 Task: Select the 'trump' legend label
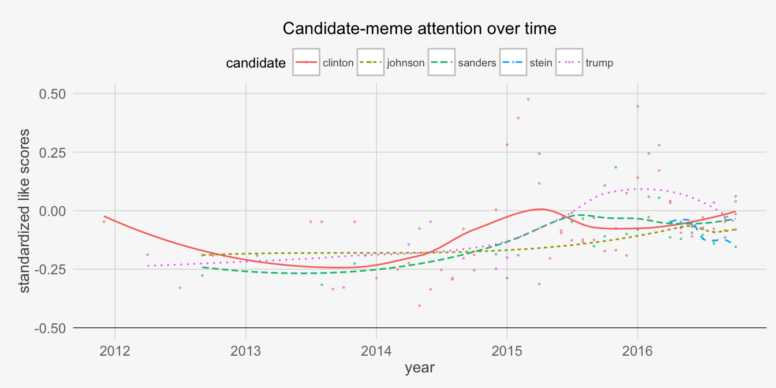point(599,63)
